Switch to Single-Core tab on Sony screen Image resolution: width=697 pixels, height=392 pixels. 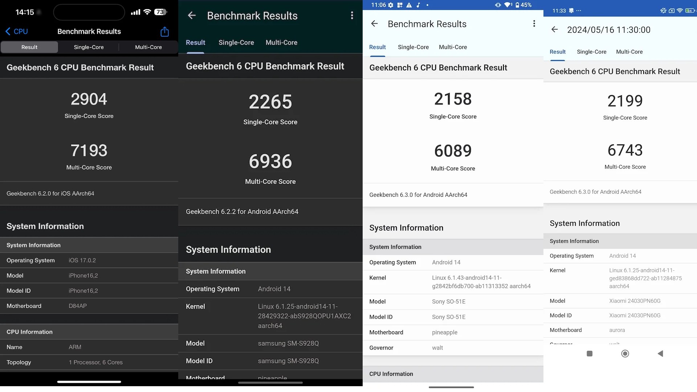413,47
